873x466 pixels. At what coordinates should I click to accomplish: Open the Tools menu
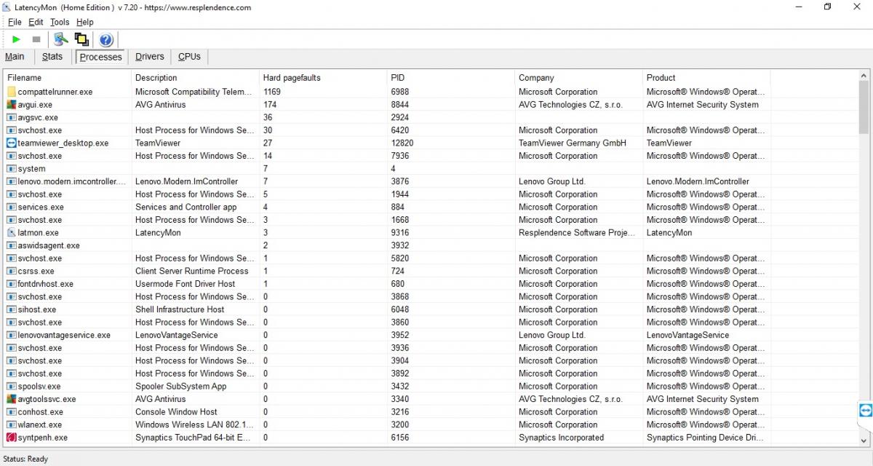tap(60, 22)
